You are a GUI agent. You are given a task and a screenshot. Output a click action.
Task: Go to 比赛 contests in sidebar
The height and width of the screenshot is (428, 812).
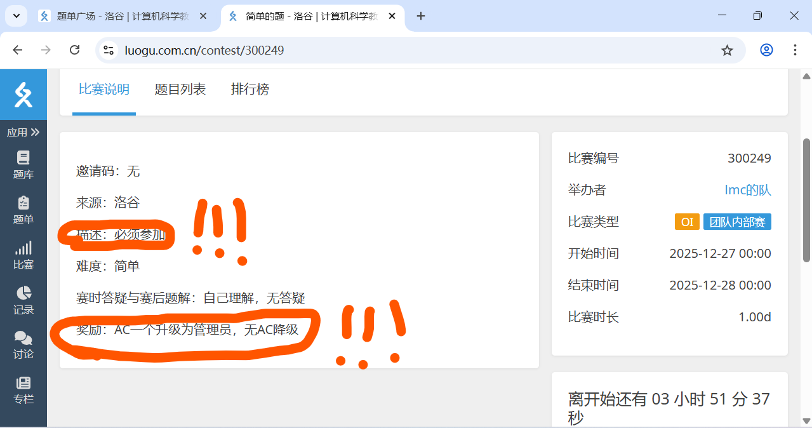(x=23, y=255)
